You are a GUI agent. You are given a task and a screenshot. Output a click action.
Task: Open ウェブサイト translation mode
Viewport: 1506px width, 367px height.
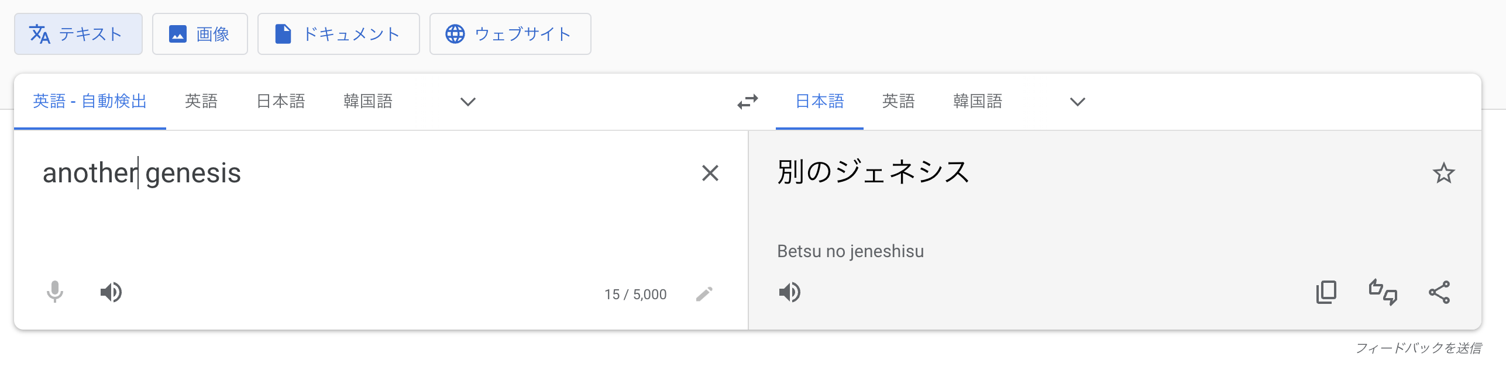pos(510,34)
